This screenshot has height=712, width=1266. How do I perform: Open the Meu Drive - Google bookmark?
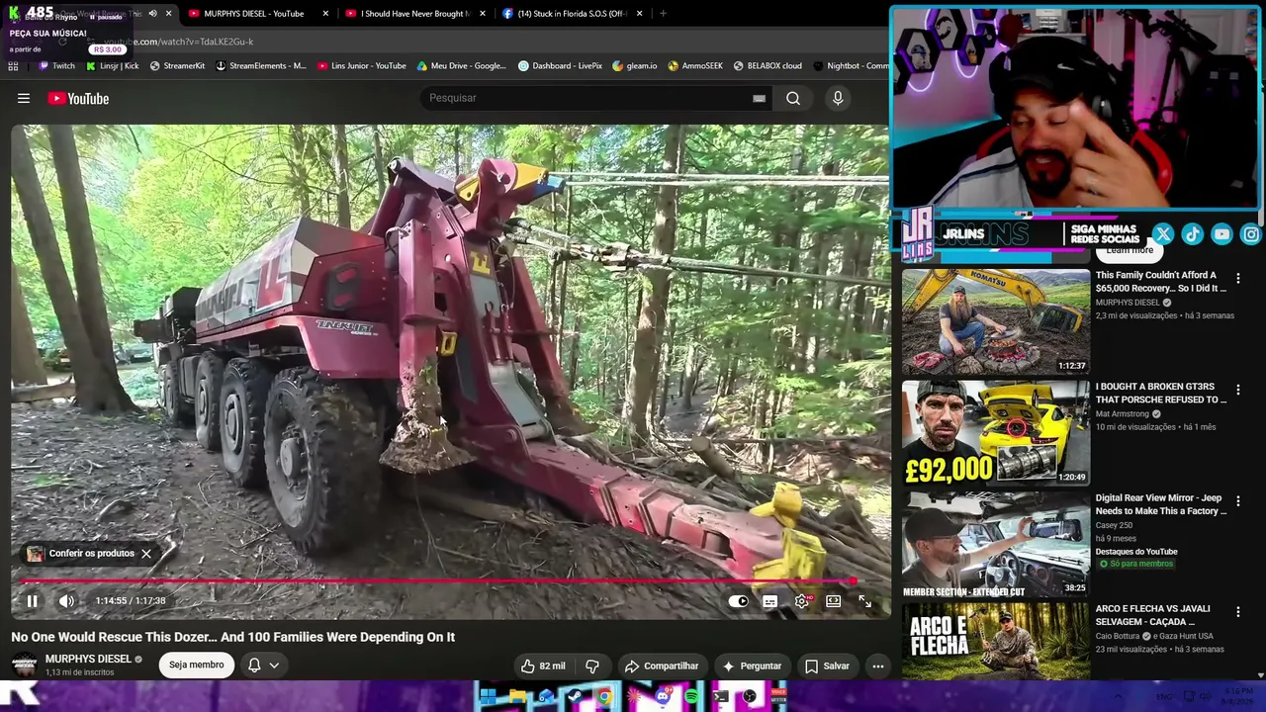coord(462,66)
